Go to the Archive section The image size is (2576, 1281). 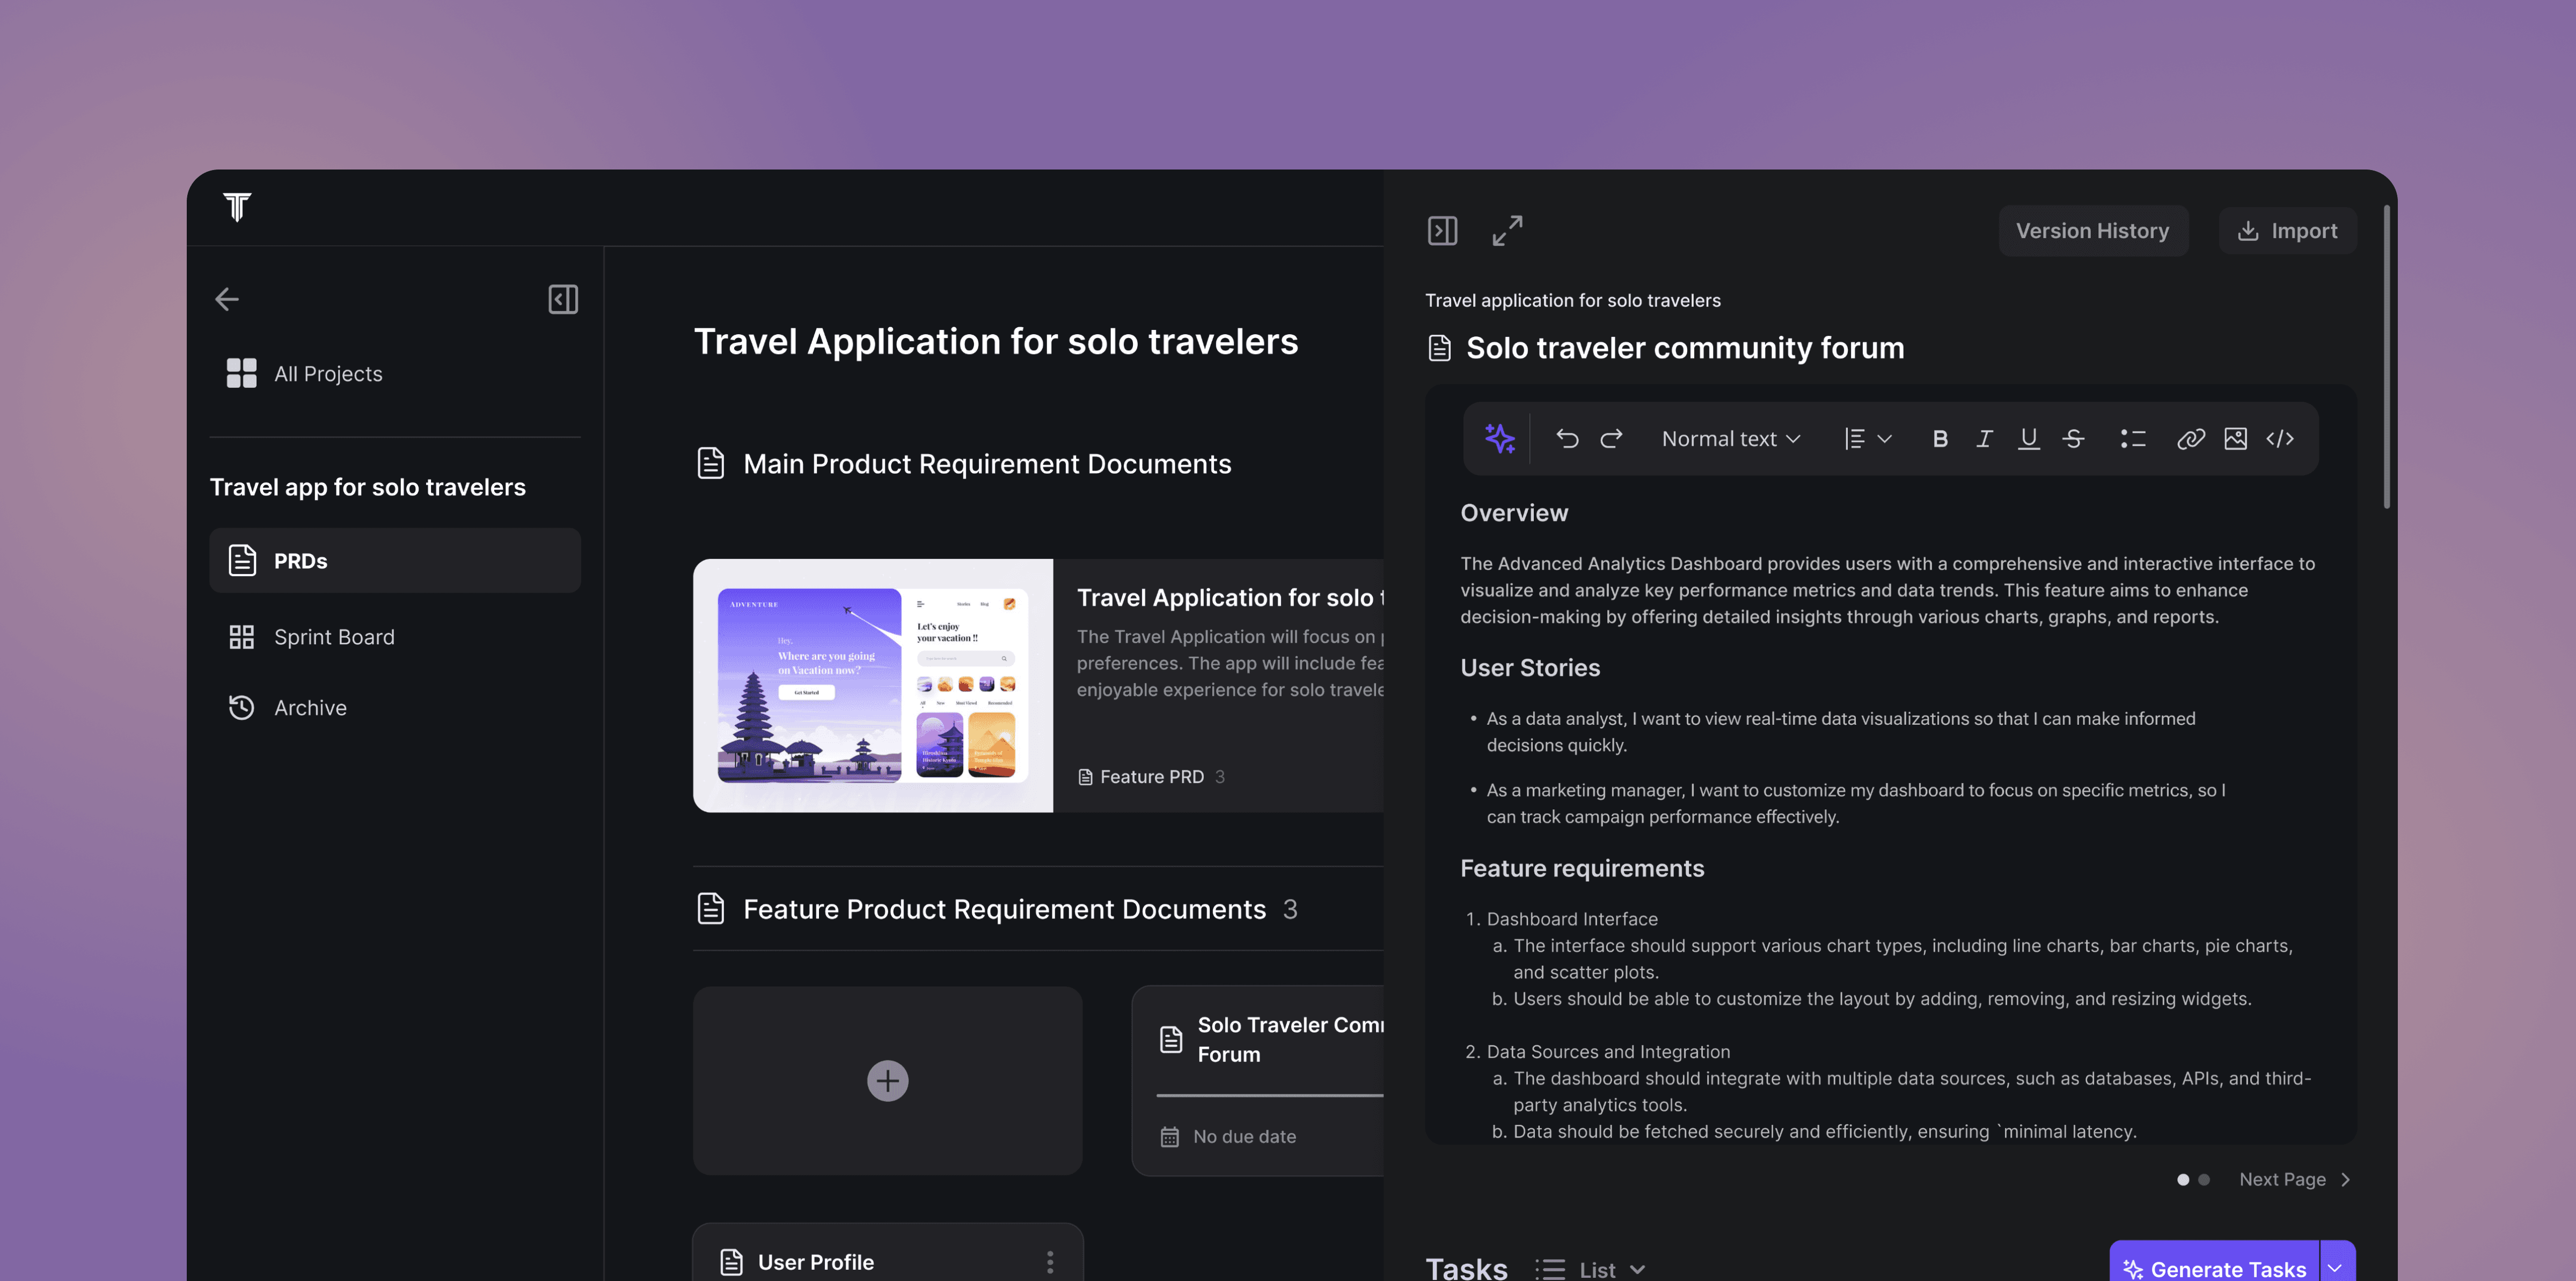pyautogui.click(x=310, y=708)
